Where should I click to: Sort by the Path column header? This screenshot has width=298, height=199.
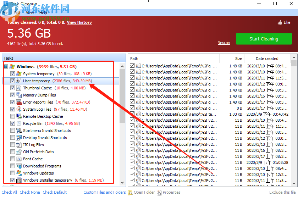tap(174, 59)
